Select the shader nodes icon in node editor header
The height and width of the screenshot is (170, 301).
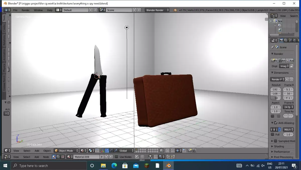point(54,156)
